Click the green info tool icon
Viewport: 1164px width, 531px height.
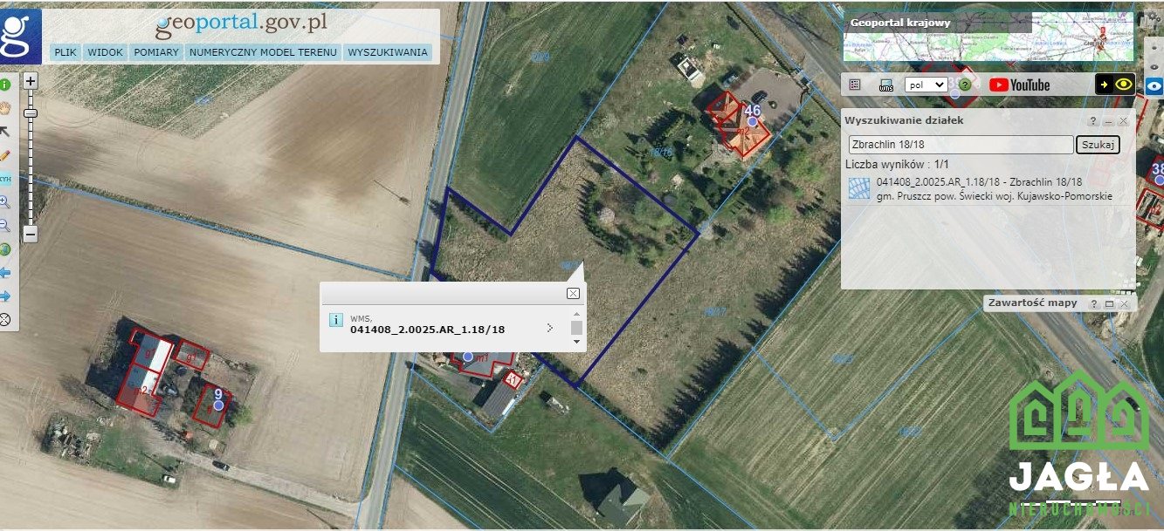point(4,85)
